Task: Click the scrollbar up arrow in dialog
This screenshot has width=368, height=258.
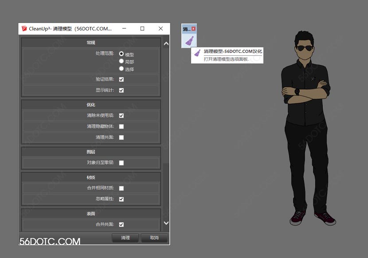Action: 166,43
